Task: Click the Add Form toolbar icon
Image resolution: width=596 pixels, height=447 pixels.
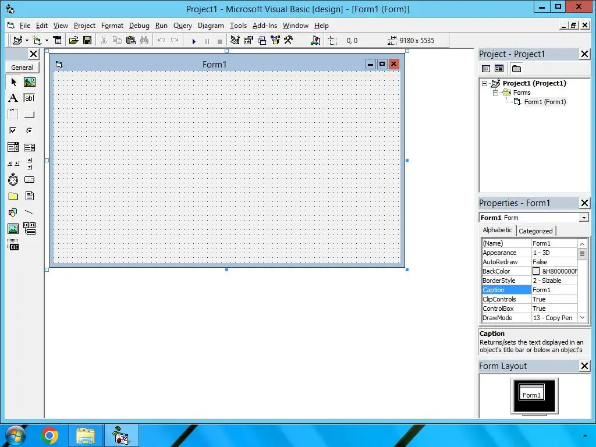Action: click(x=37, y=40)
